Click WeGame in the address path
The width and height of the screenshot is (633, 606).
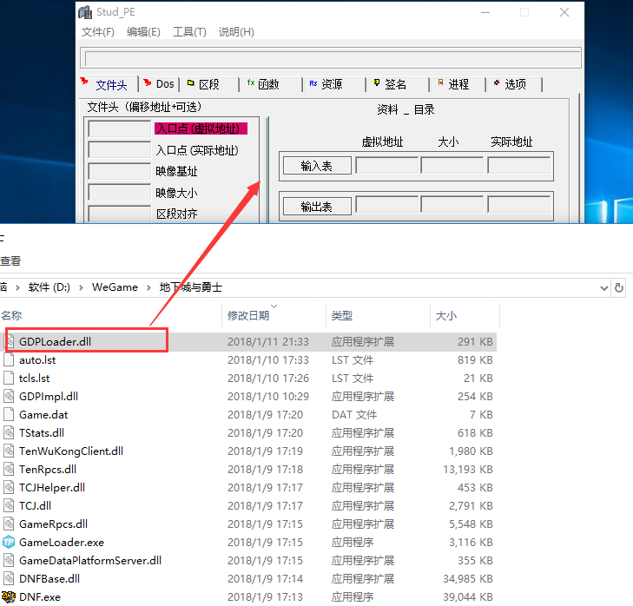pos(115,287)
